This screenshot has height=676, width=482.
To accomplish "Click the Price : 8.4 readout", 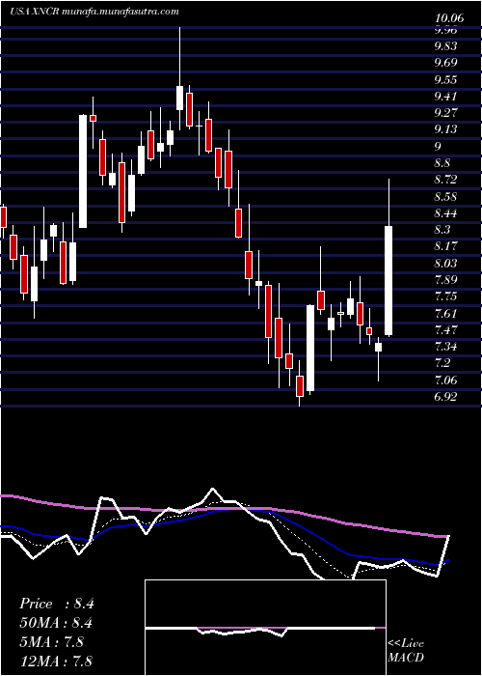I will pos(56,604).
